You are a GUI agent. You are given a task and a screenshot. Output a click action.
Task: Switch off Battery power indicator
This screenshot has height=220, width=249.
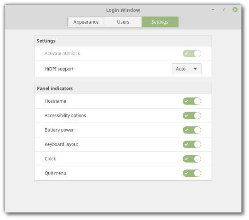click(192, 130)
